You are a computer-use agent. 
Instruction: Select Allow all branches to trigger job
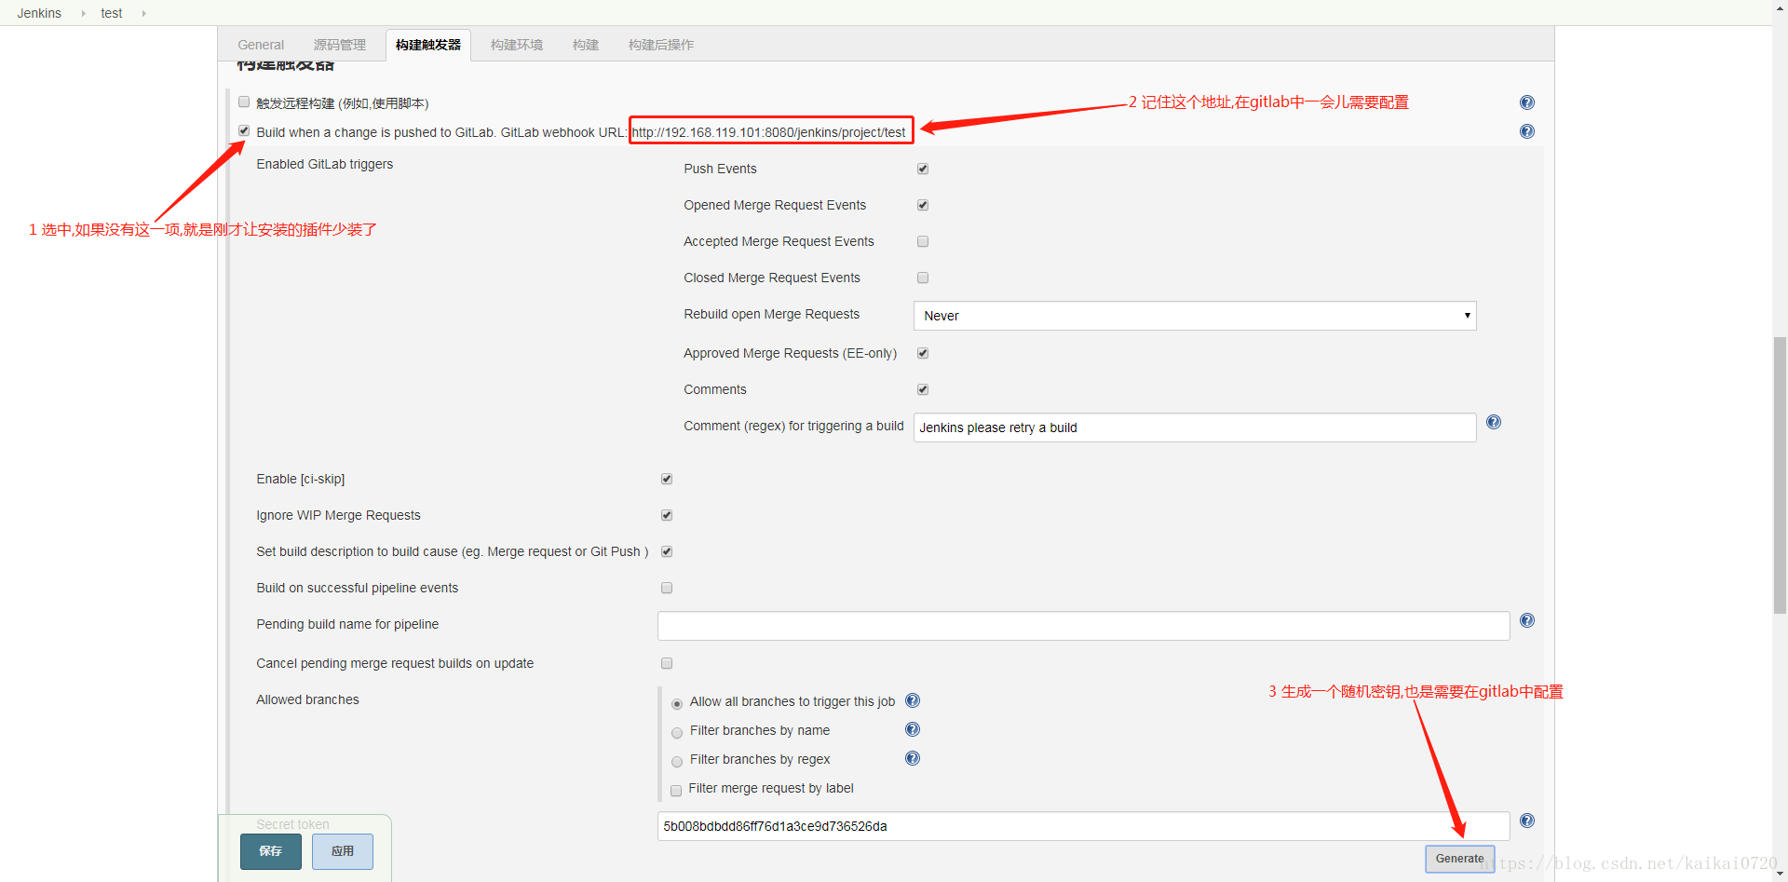677,704
